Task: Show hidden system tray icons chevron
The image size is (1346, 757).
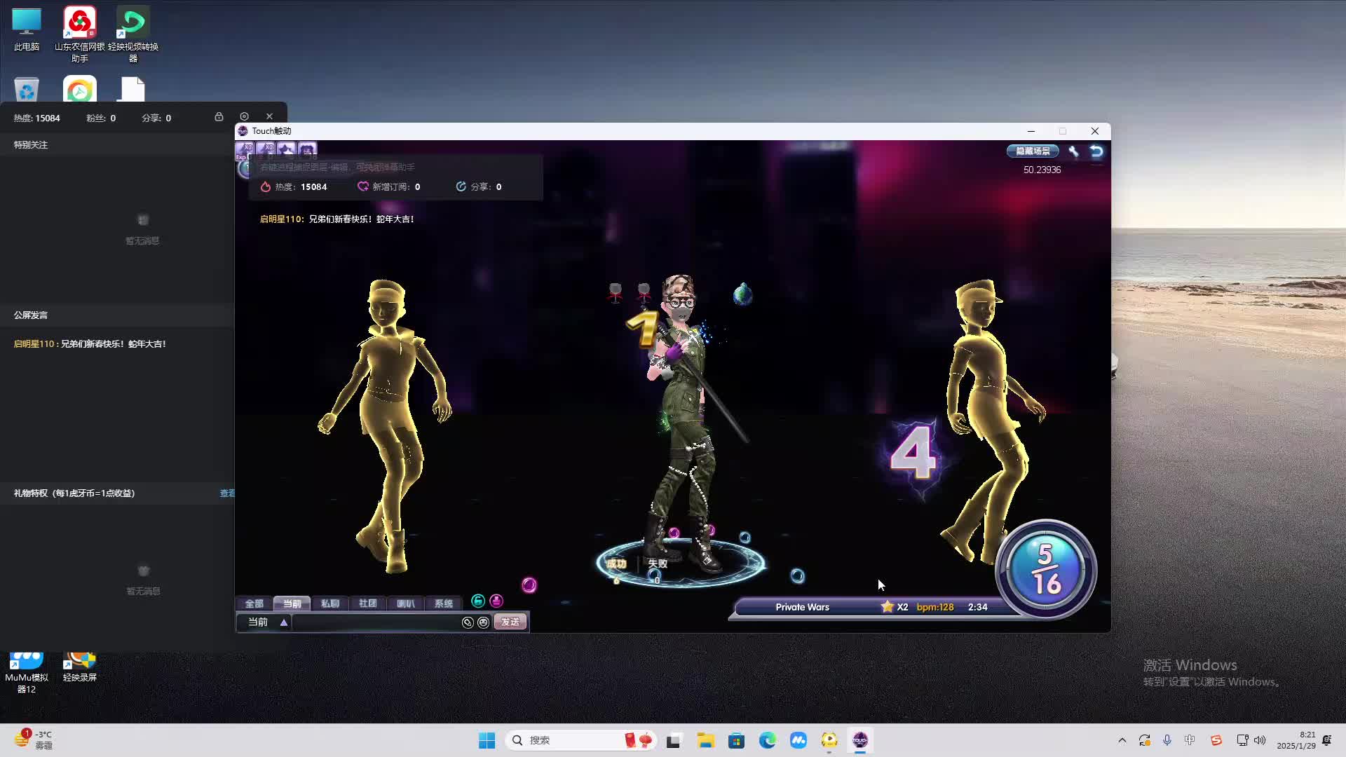Action: click(x=1122, y=740)
